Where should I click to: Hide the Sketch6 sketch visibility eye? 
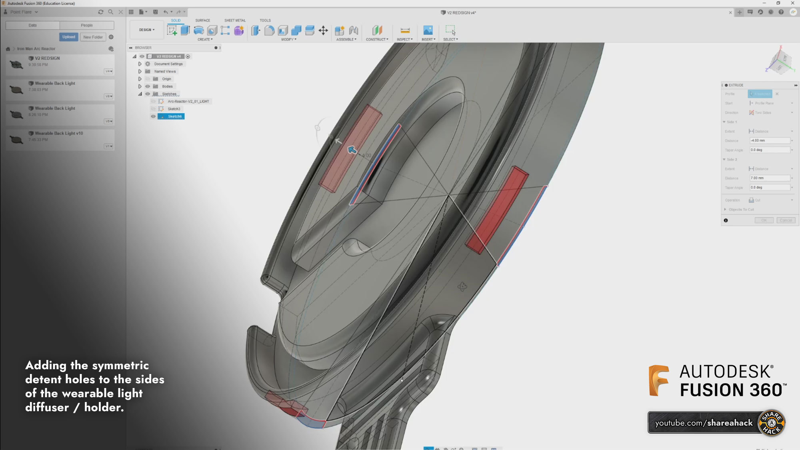click(x=153, y=116)
